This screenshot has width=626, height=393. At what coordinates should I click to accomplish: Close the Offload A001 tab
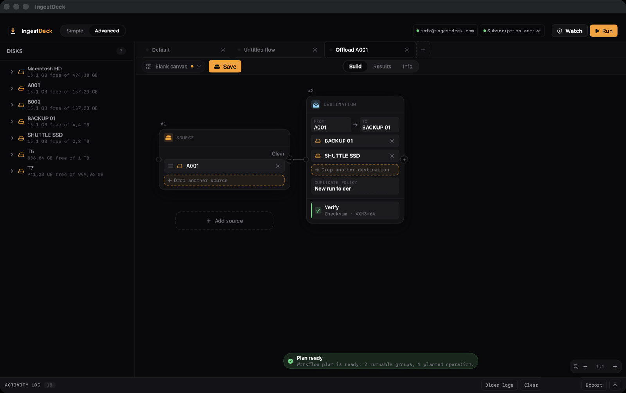point(407,50)
